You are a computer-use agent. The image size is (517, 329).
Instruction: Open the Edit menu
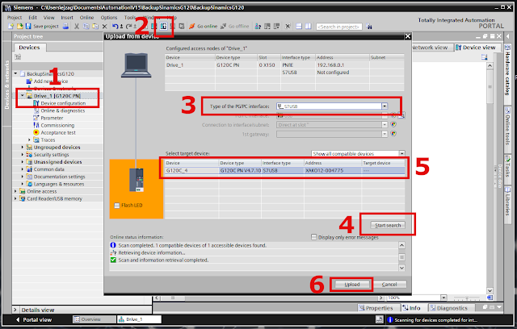32,18
